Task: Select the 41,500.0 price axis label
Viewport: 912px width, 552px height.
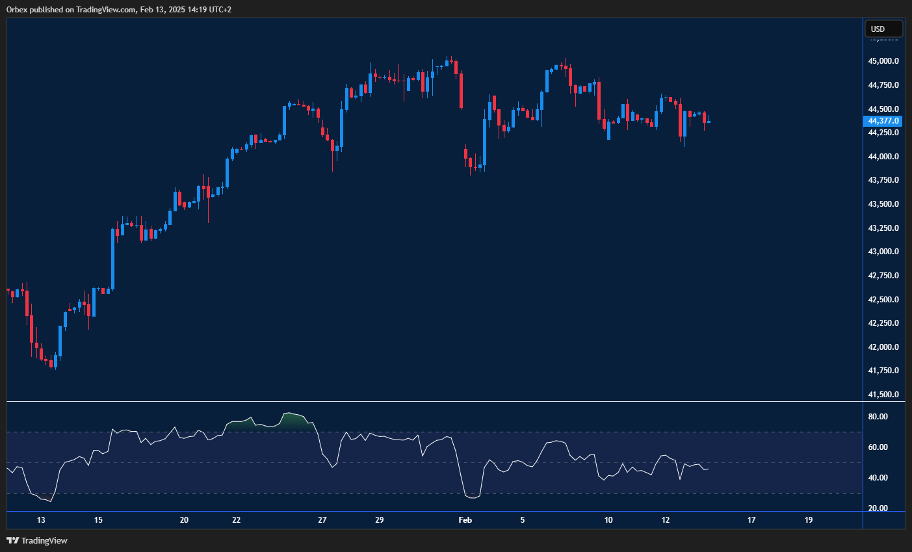Action: tap(883, 395)
